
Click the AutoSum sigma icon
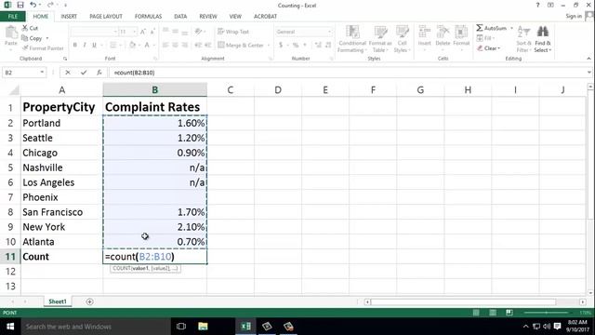pos(480,28)
